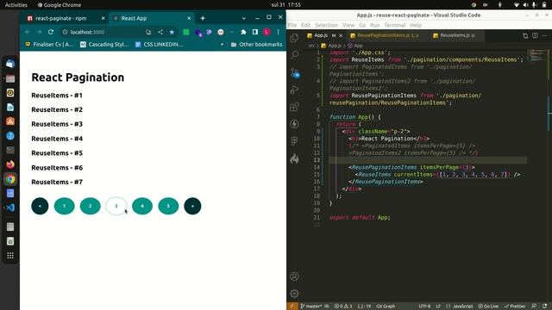The width and height of the screenshot is (552, 310).
Task: Click the notifications bell in VS Code status bar
Action: tap(544, 307)
